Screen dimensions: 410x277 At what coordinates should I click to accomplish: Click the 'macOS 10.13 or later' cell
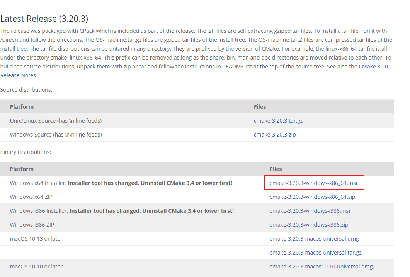36,239
